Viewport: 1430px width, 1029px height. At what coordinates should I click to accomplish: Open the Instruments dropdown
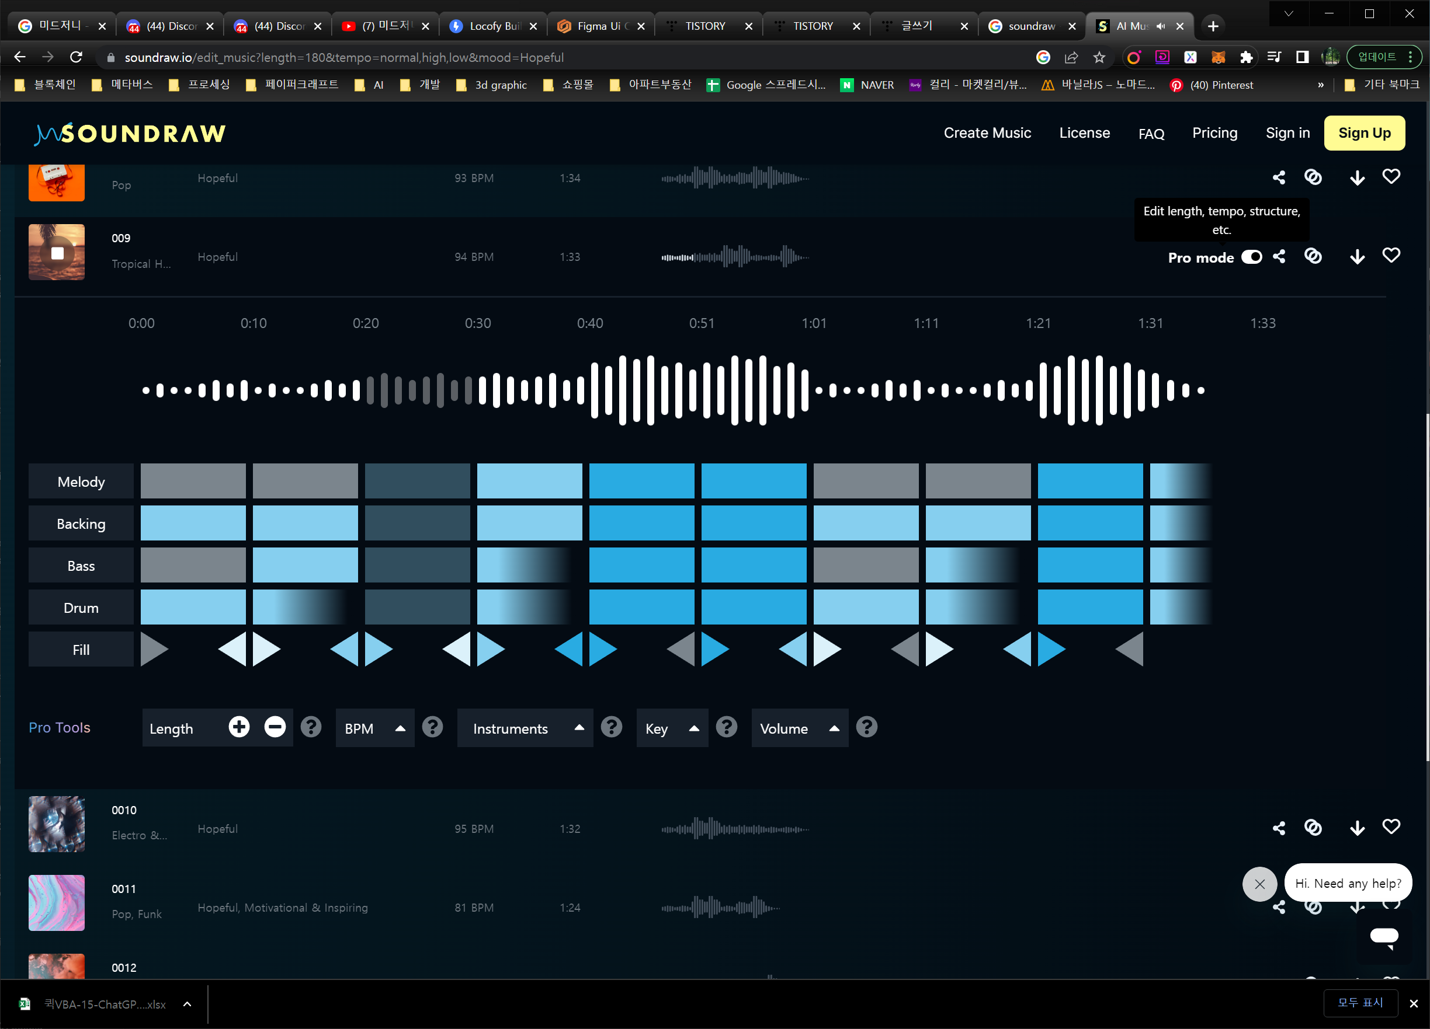pyautogui.click(x=525, y=728)
